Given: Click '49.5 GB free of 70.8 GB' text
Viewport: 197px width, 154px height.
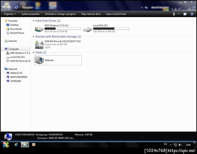Looking at the screenshot, I should pos(56,32).
